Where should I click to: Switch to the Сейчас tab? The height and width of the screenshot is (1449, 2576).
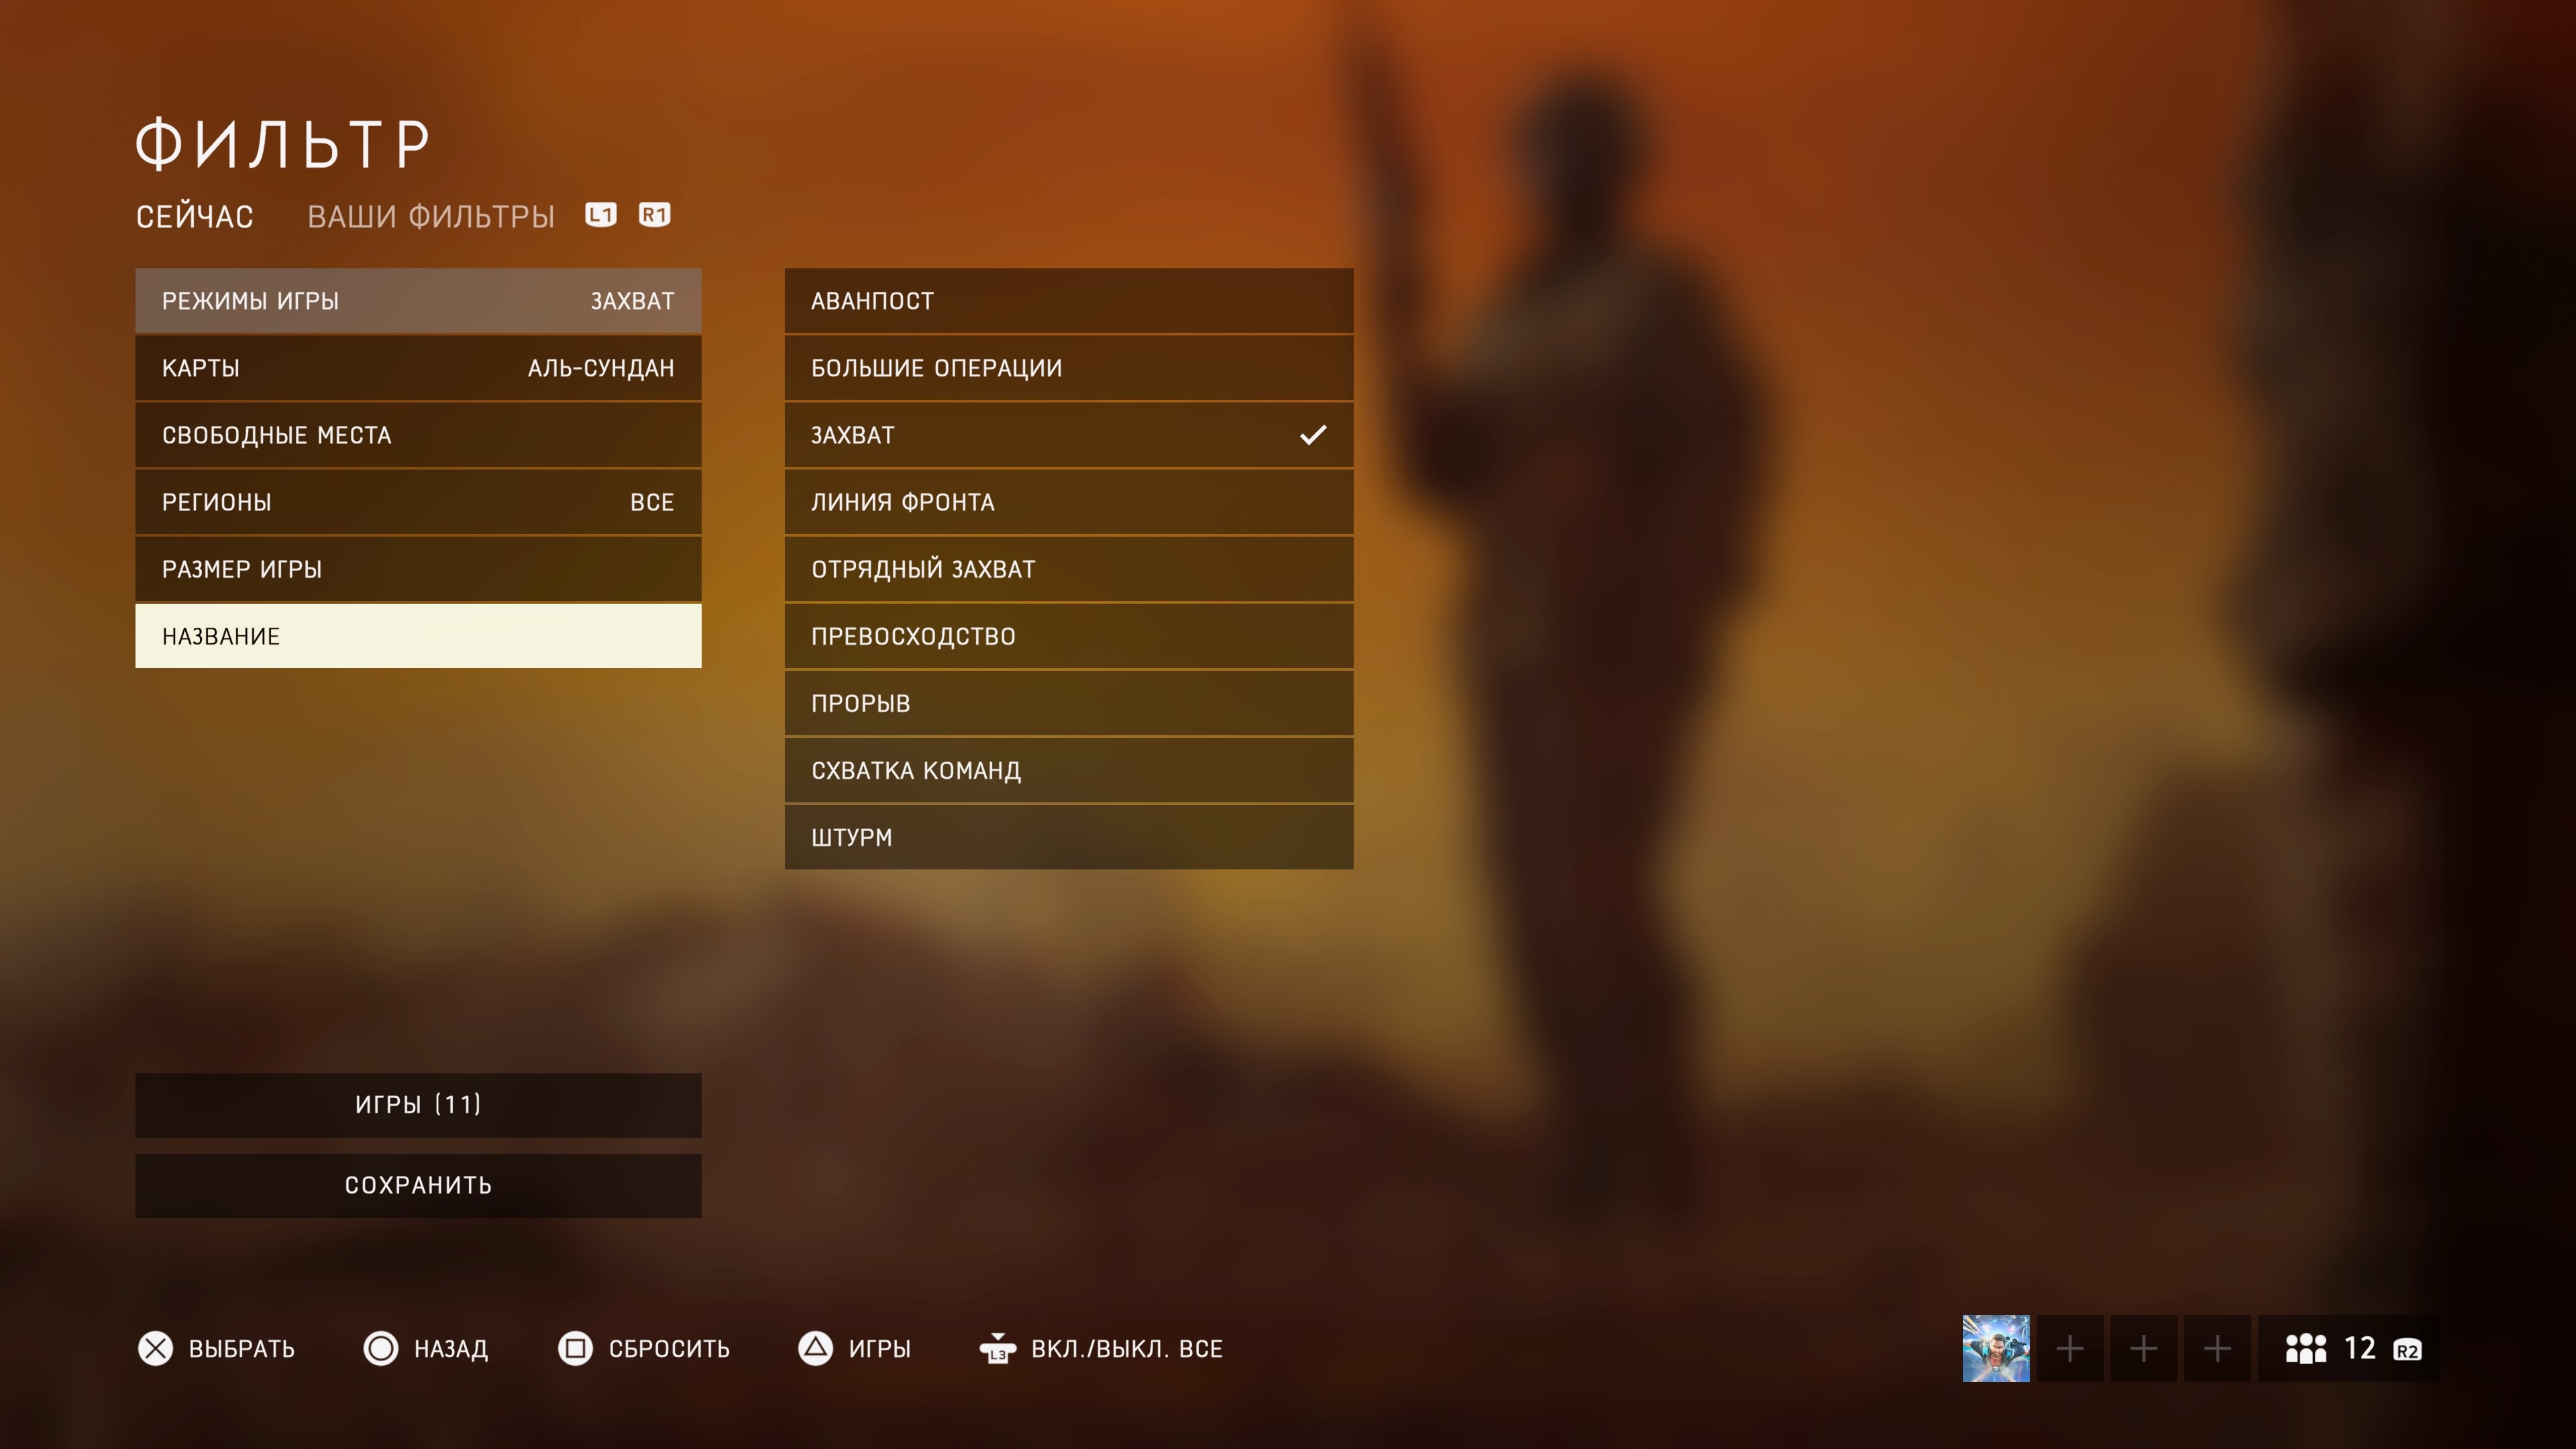195,217
